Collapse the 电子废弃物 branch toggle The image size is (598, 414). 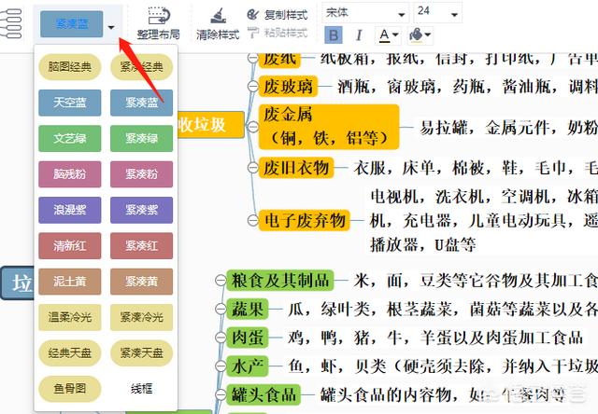click(x=251, y=221)
